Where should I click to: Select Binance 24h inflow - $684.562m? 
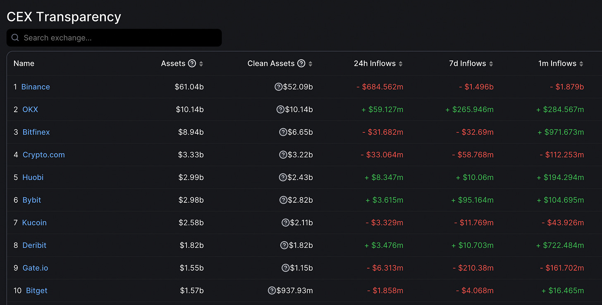click(380, 87)
